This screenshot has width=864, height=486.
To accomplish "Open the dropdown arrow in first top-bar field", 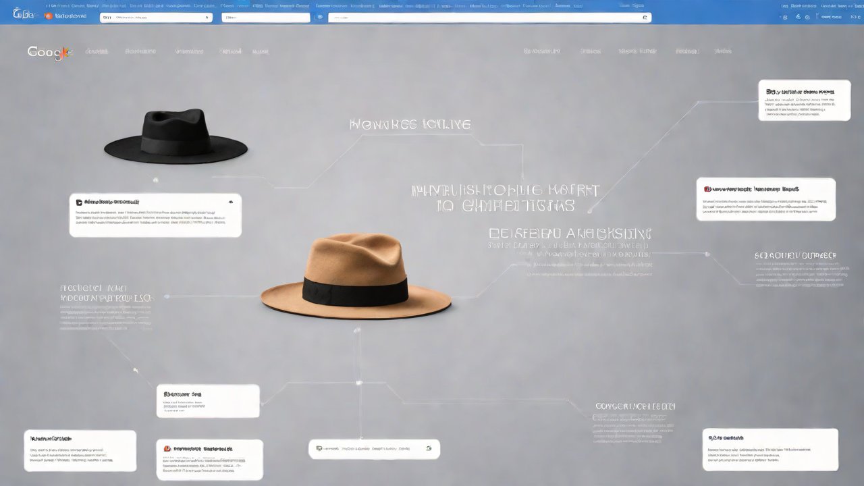I will (207, 18).
